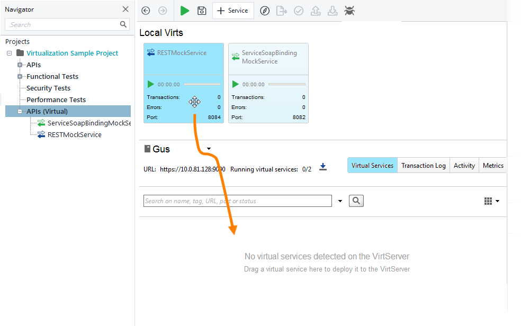Viewport: 521px width, 326px height.
Task: Click the export document toolbar icon
Action: click(x=282, y=11)
